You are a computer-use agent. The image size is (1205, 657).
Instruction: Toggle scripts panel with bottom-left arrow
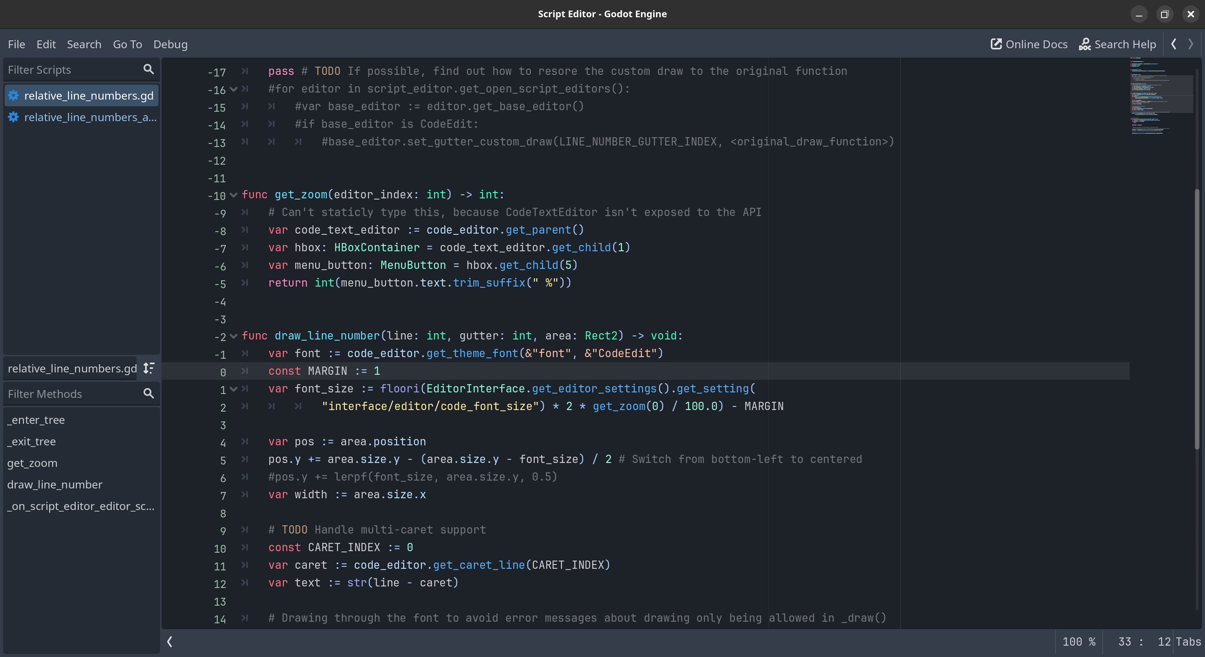[170, 642]
